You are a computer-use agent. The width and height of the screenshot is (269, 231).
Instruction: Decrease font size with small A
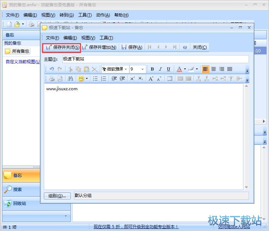point(159,79)
